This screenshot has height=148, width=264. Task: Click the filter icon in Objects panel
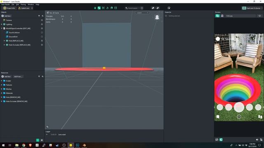(39, 16)
